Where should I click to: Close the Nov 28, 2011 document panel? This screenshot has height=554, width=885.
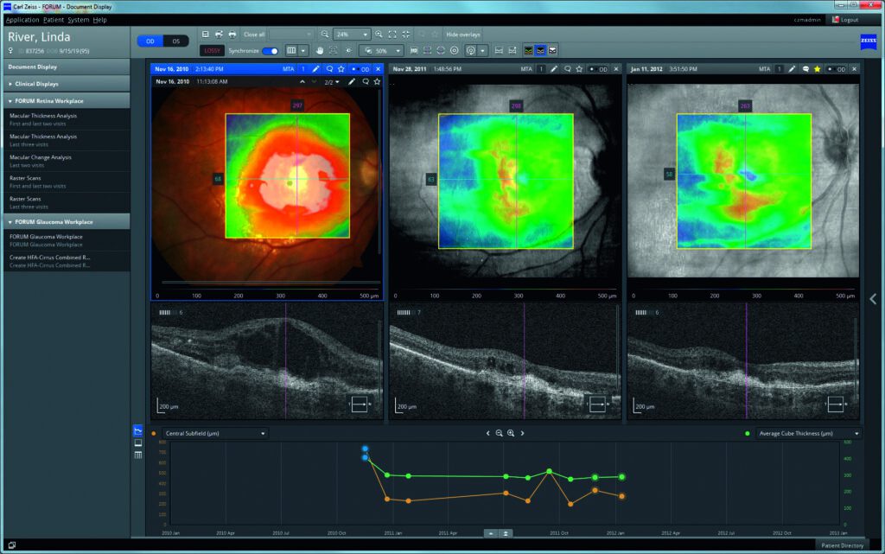tap(616, 69)
